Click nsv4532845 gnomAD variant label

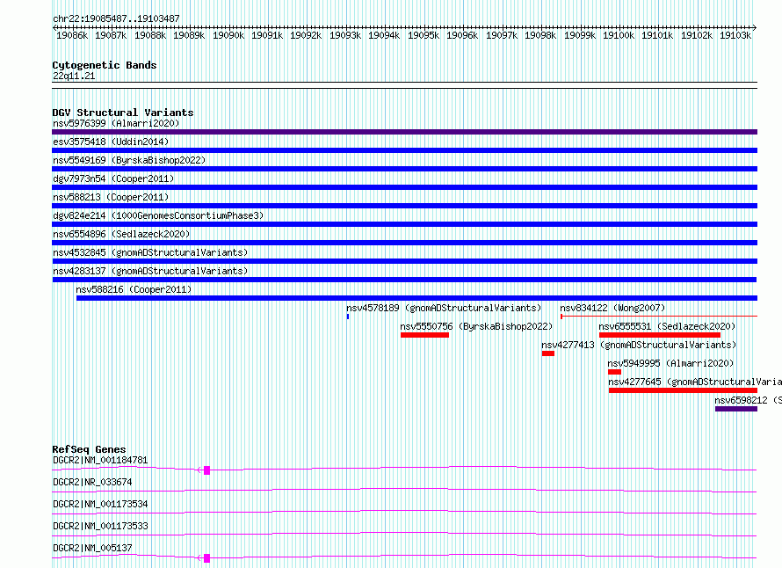150,252
